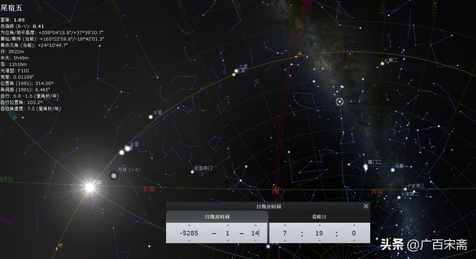The image size is (476, 259).
Task: Decrease the seconds value with down arrow
Action: [x=354, y=241]
